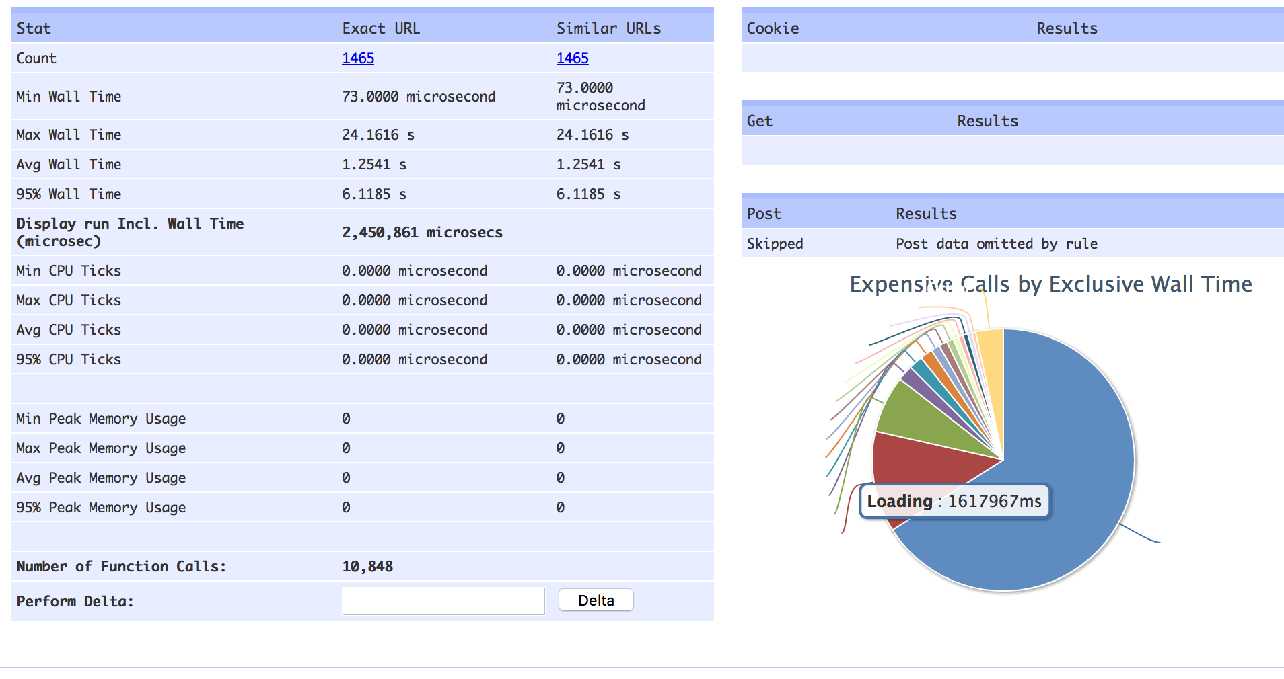
Task: Click the Similar URLs column header
Action: [608, 28]
